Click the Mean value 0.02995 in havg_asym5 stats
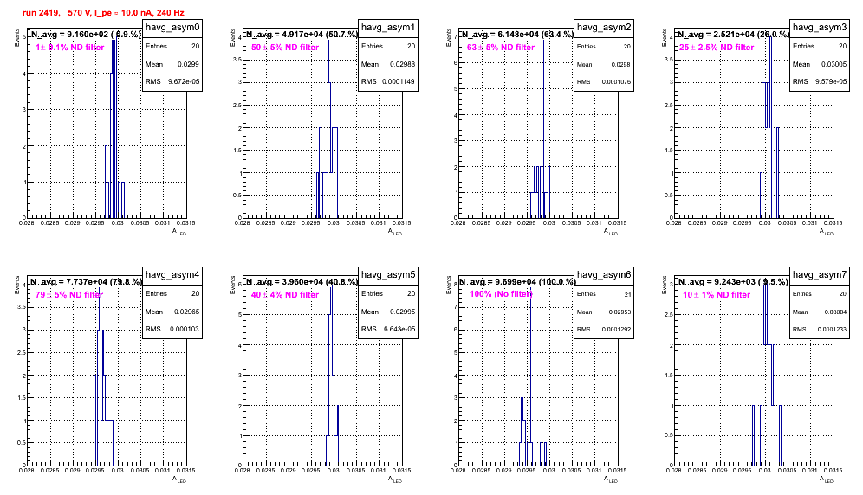The width and height of the screenshot is (863, 495). click(402, 312)
